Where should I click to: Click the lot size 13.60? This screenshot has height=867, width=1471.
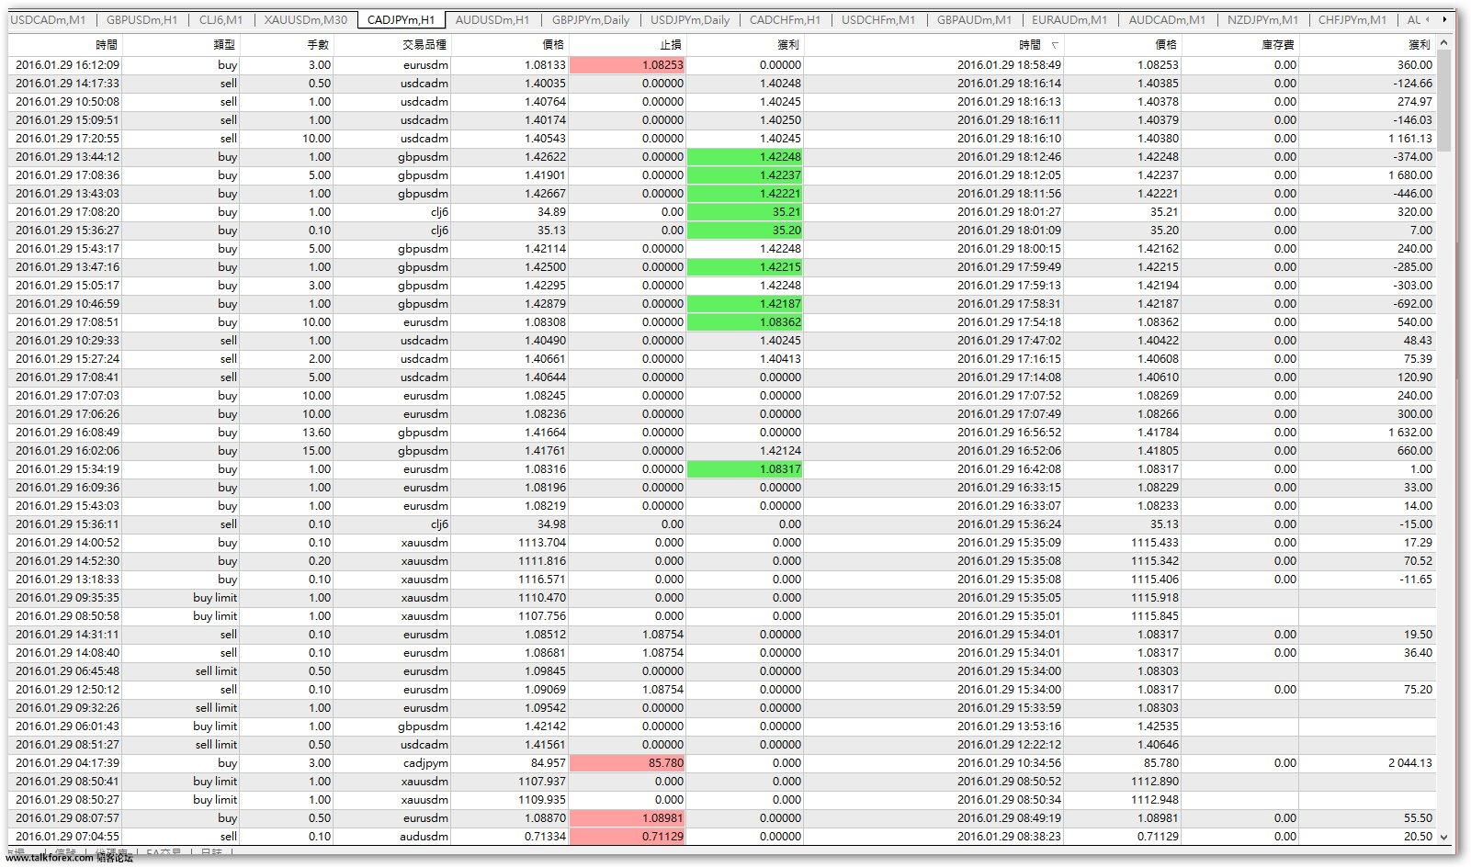[316, 433]
